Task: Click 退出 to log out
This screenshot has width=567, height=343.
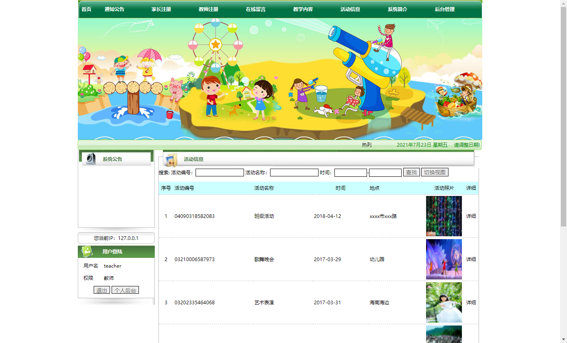Action: click(101, 290)
